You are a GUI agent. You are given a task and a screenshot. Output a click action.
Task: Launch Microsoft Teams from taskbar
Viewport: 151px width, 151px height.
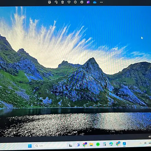tap(78, 145)
